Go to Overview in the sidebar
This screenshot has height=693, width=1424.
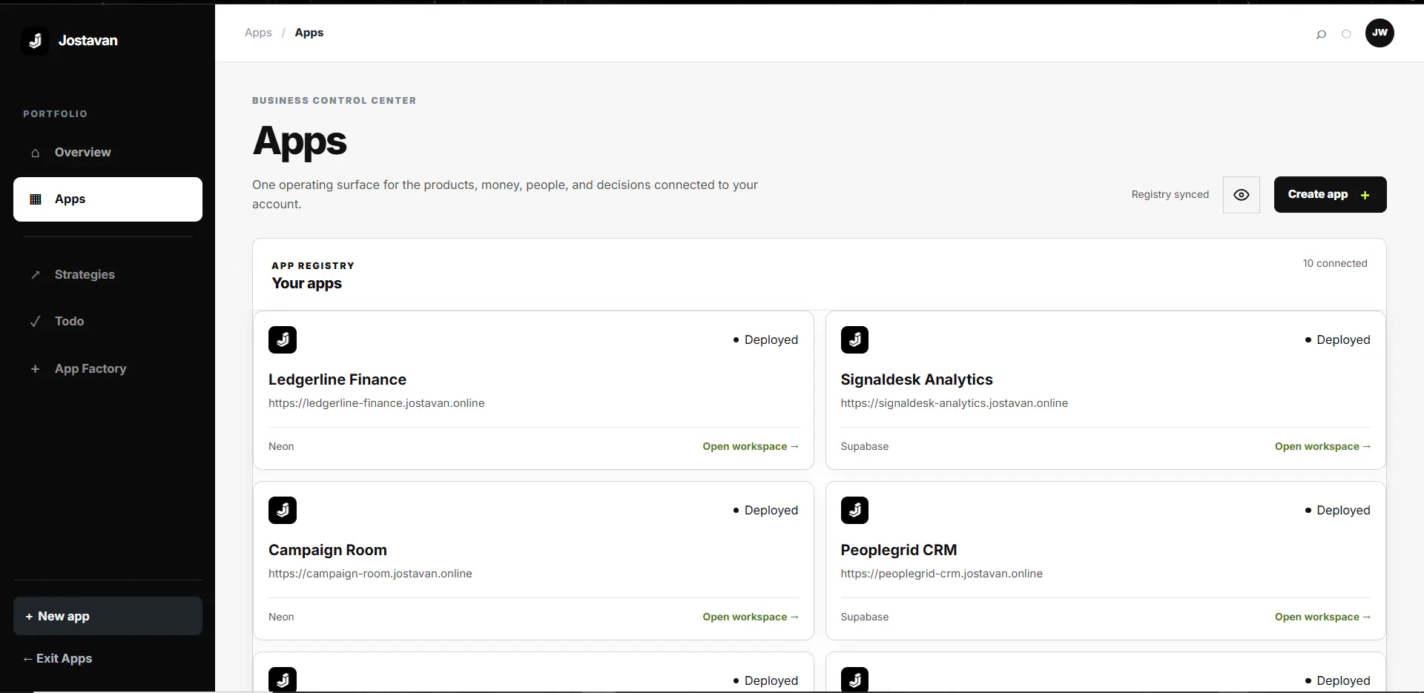pyautogui.click(x=108, y=153)
